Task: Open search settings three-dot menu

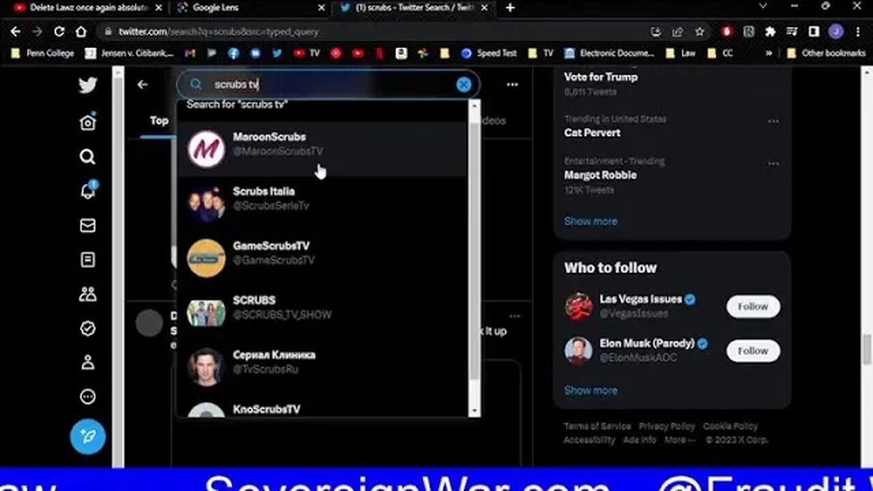Action: [512, 85]
